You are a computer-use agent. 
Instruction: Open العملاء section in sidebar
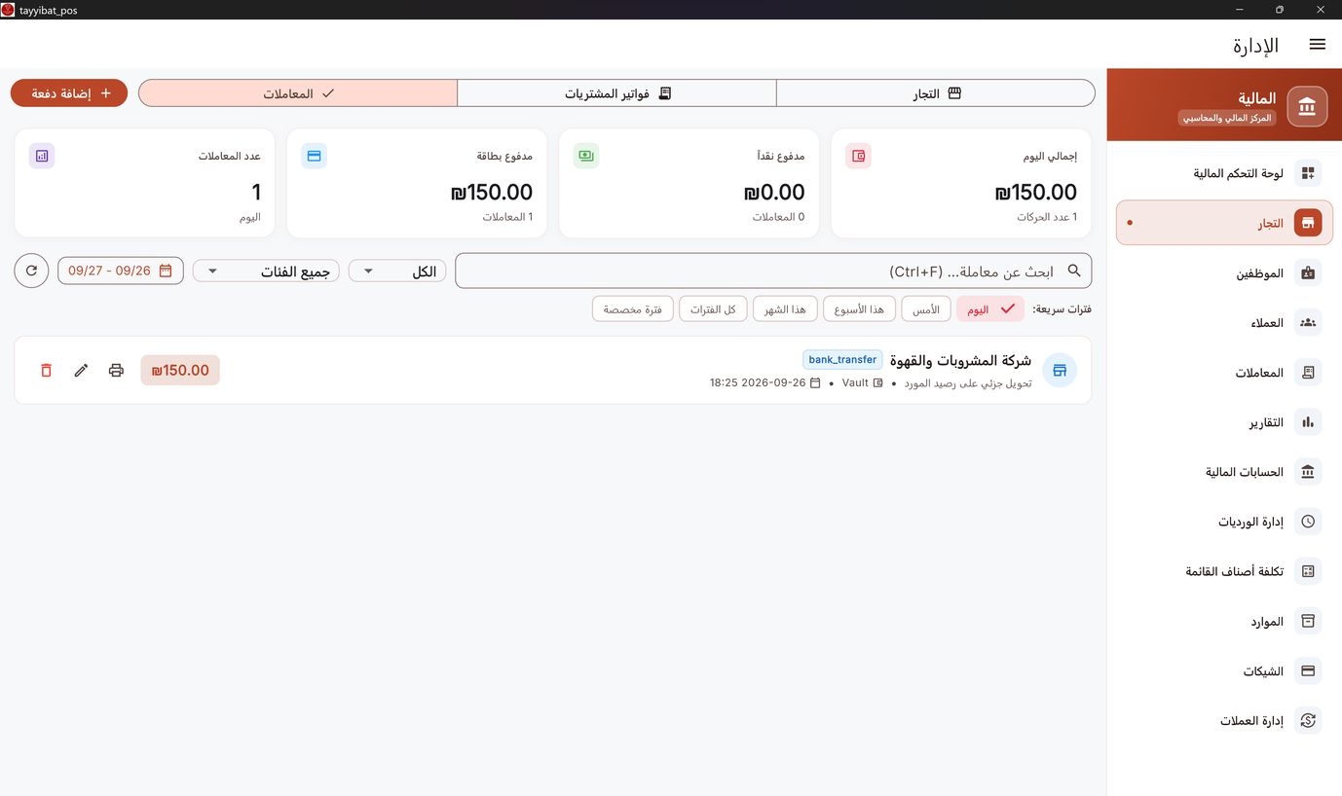pos(1224,323)
